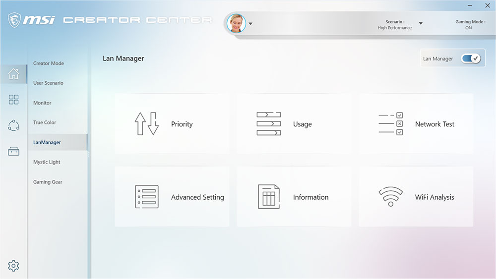496x279 pixels.
Task: Select Creator Mode in the side menu
Action: pyautogui.click(x=49, y=63)
